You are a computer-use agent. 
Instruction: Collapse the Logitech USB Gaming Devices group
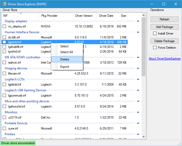click(138, 91)
